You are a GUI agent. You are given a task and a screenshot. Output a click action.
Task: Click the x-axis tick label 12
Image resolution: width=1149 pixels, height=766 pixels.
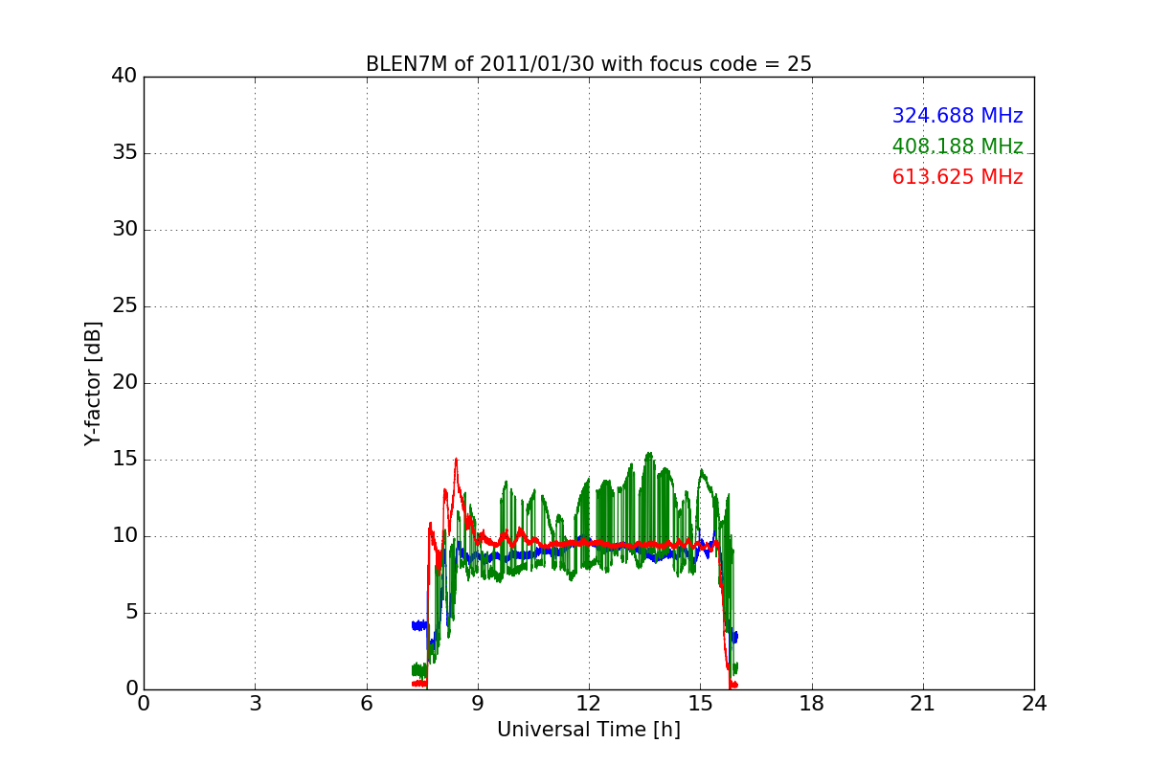[x=589, y=704]
